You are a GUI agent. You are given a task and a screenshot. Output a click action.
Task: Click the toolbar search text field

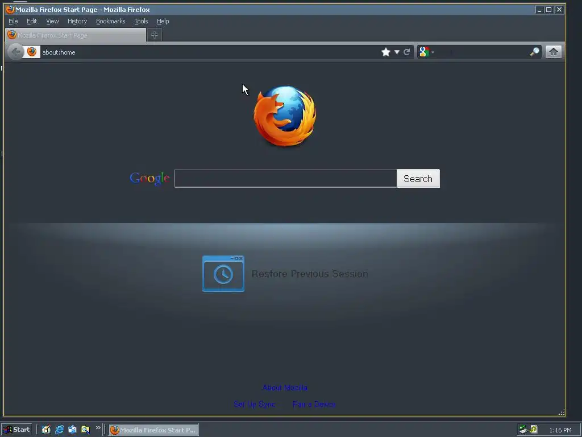[x=482, y=52]
